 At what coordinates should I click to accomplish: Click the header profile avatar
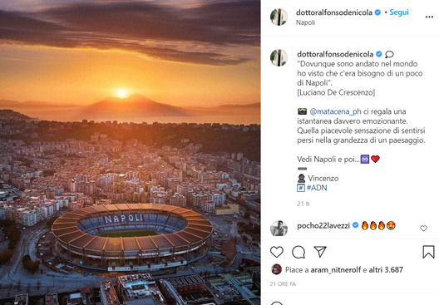pyautogui.click(x=279, y=17)
